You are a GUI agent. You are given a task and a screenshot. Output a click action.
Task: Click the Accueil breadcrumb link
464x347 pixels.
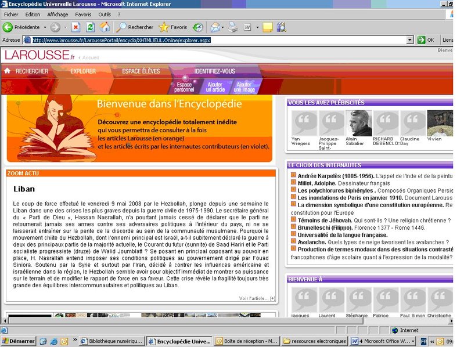coord(90,57)
